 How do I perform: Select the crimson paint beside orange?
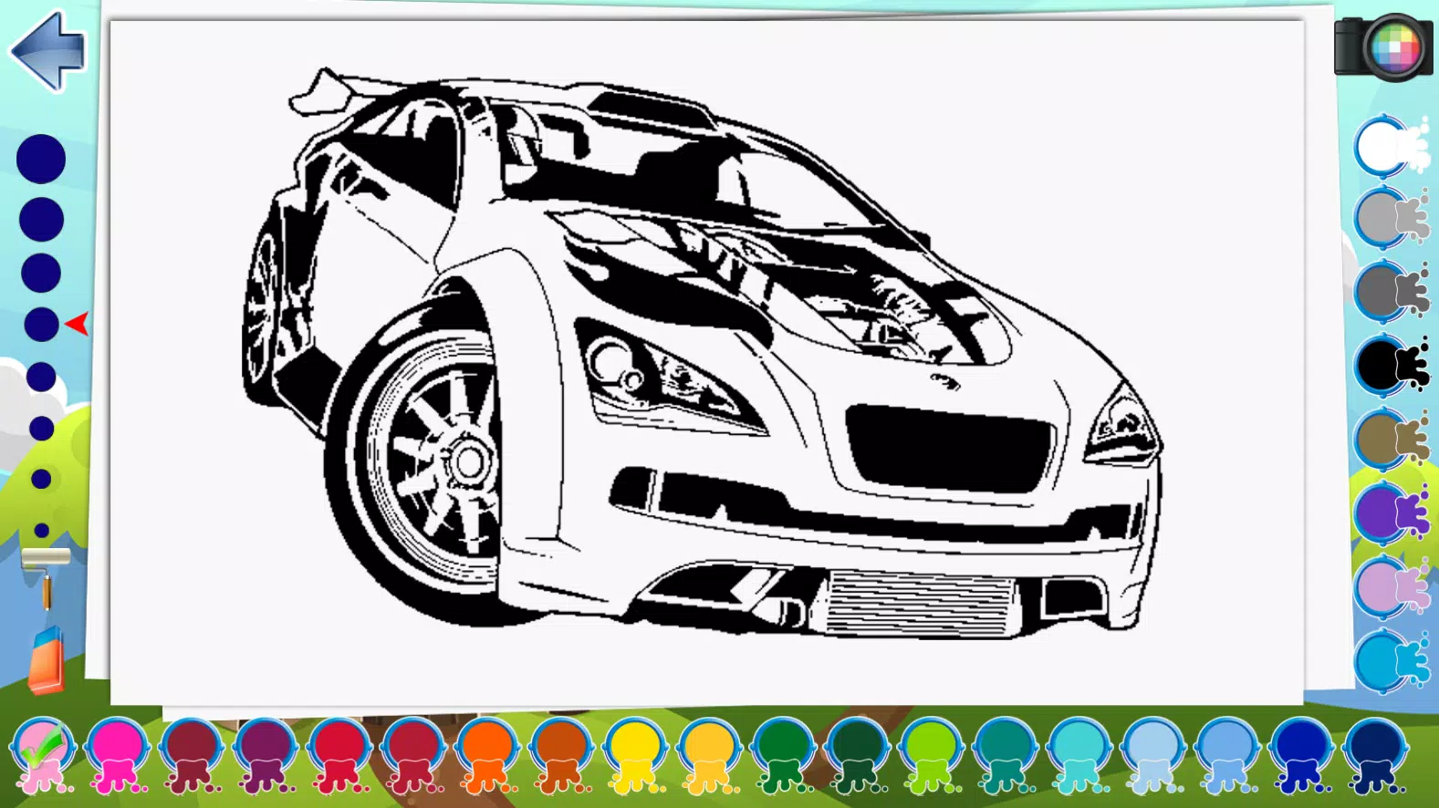412,754
